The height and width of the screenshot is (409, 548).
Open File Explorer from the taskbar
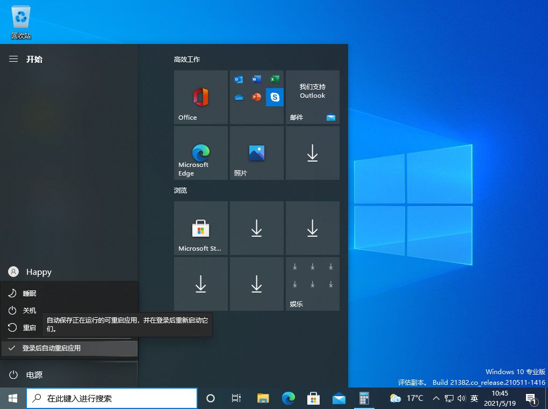pyautogui.click(x=262, y=398)
